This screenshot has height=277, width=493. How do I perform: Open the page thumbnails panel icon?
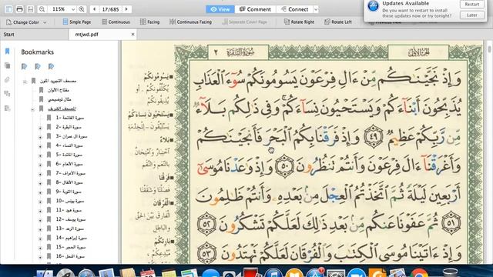coord(7,65)
